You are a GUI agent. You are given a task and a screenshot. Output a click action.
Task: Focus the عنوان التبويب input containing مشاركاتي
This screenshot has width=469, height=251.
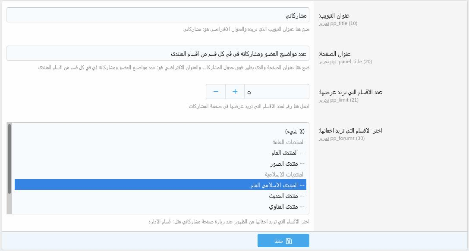coord(158,15)
